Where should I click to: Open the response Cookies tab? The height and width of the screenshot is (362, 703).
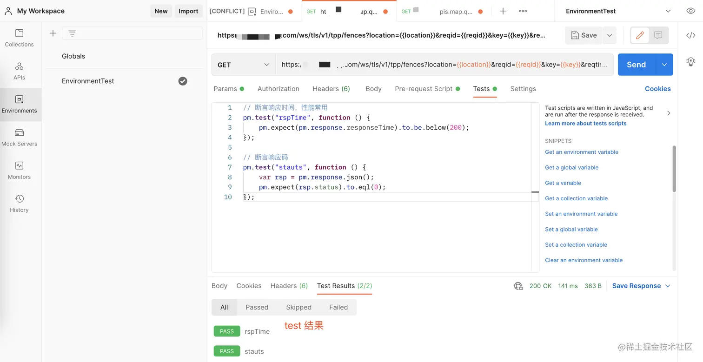coord(249,286)
